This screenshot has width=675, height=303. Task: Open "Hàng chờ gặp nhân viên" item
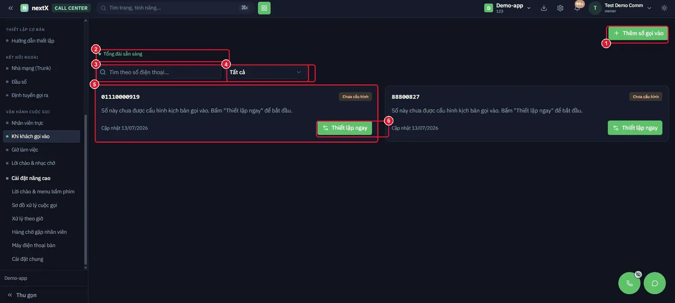39,232
